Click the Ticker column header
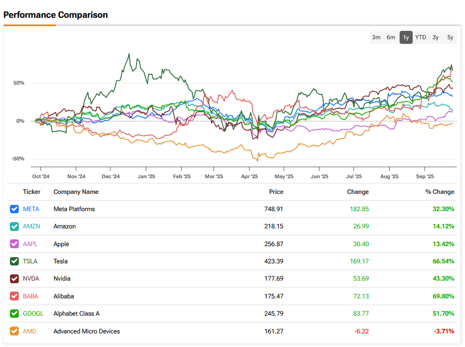465x347 pixels. coord(31,192)
